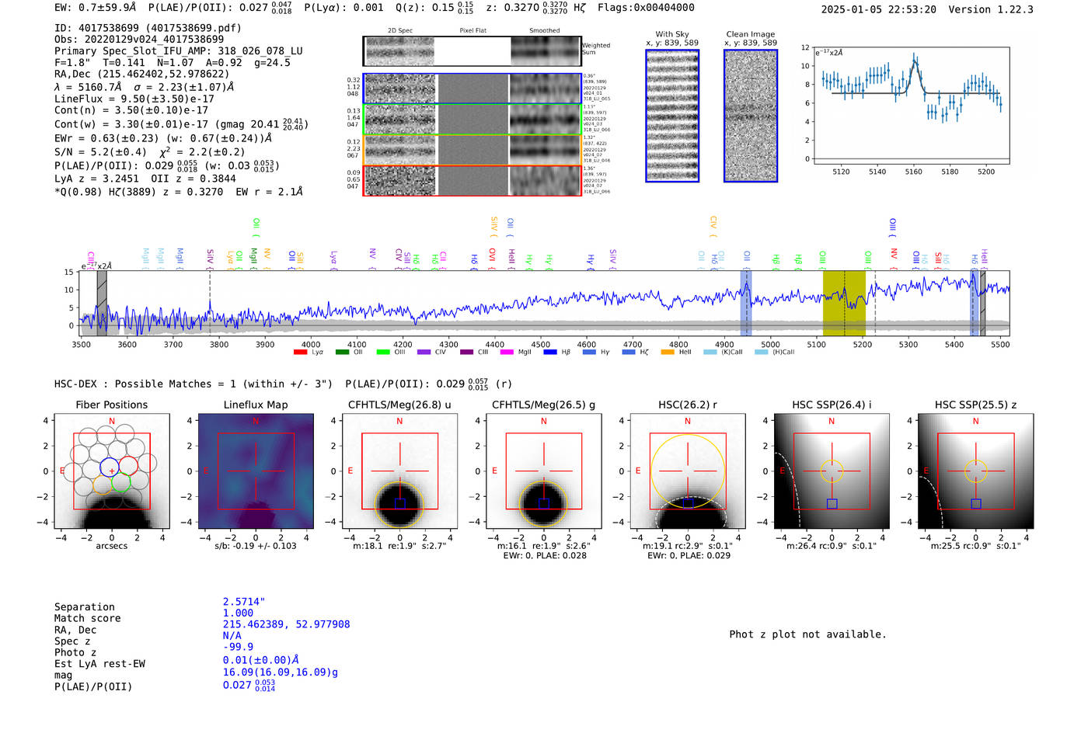This screenshot has height=740, width=1088.
Task: Click the magenta MgII legend swatch
Action: tap(507, 353)
